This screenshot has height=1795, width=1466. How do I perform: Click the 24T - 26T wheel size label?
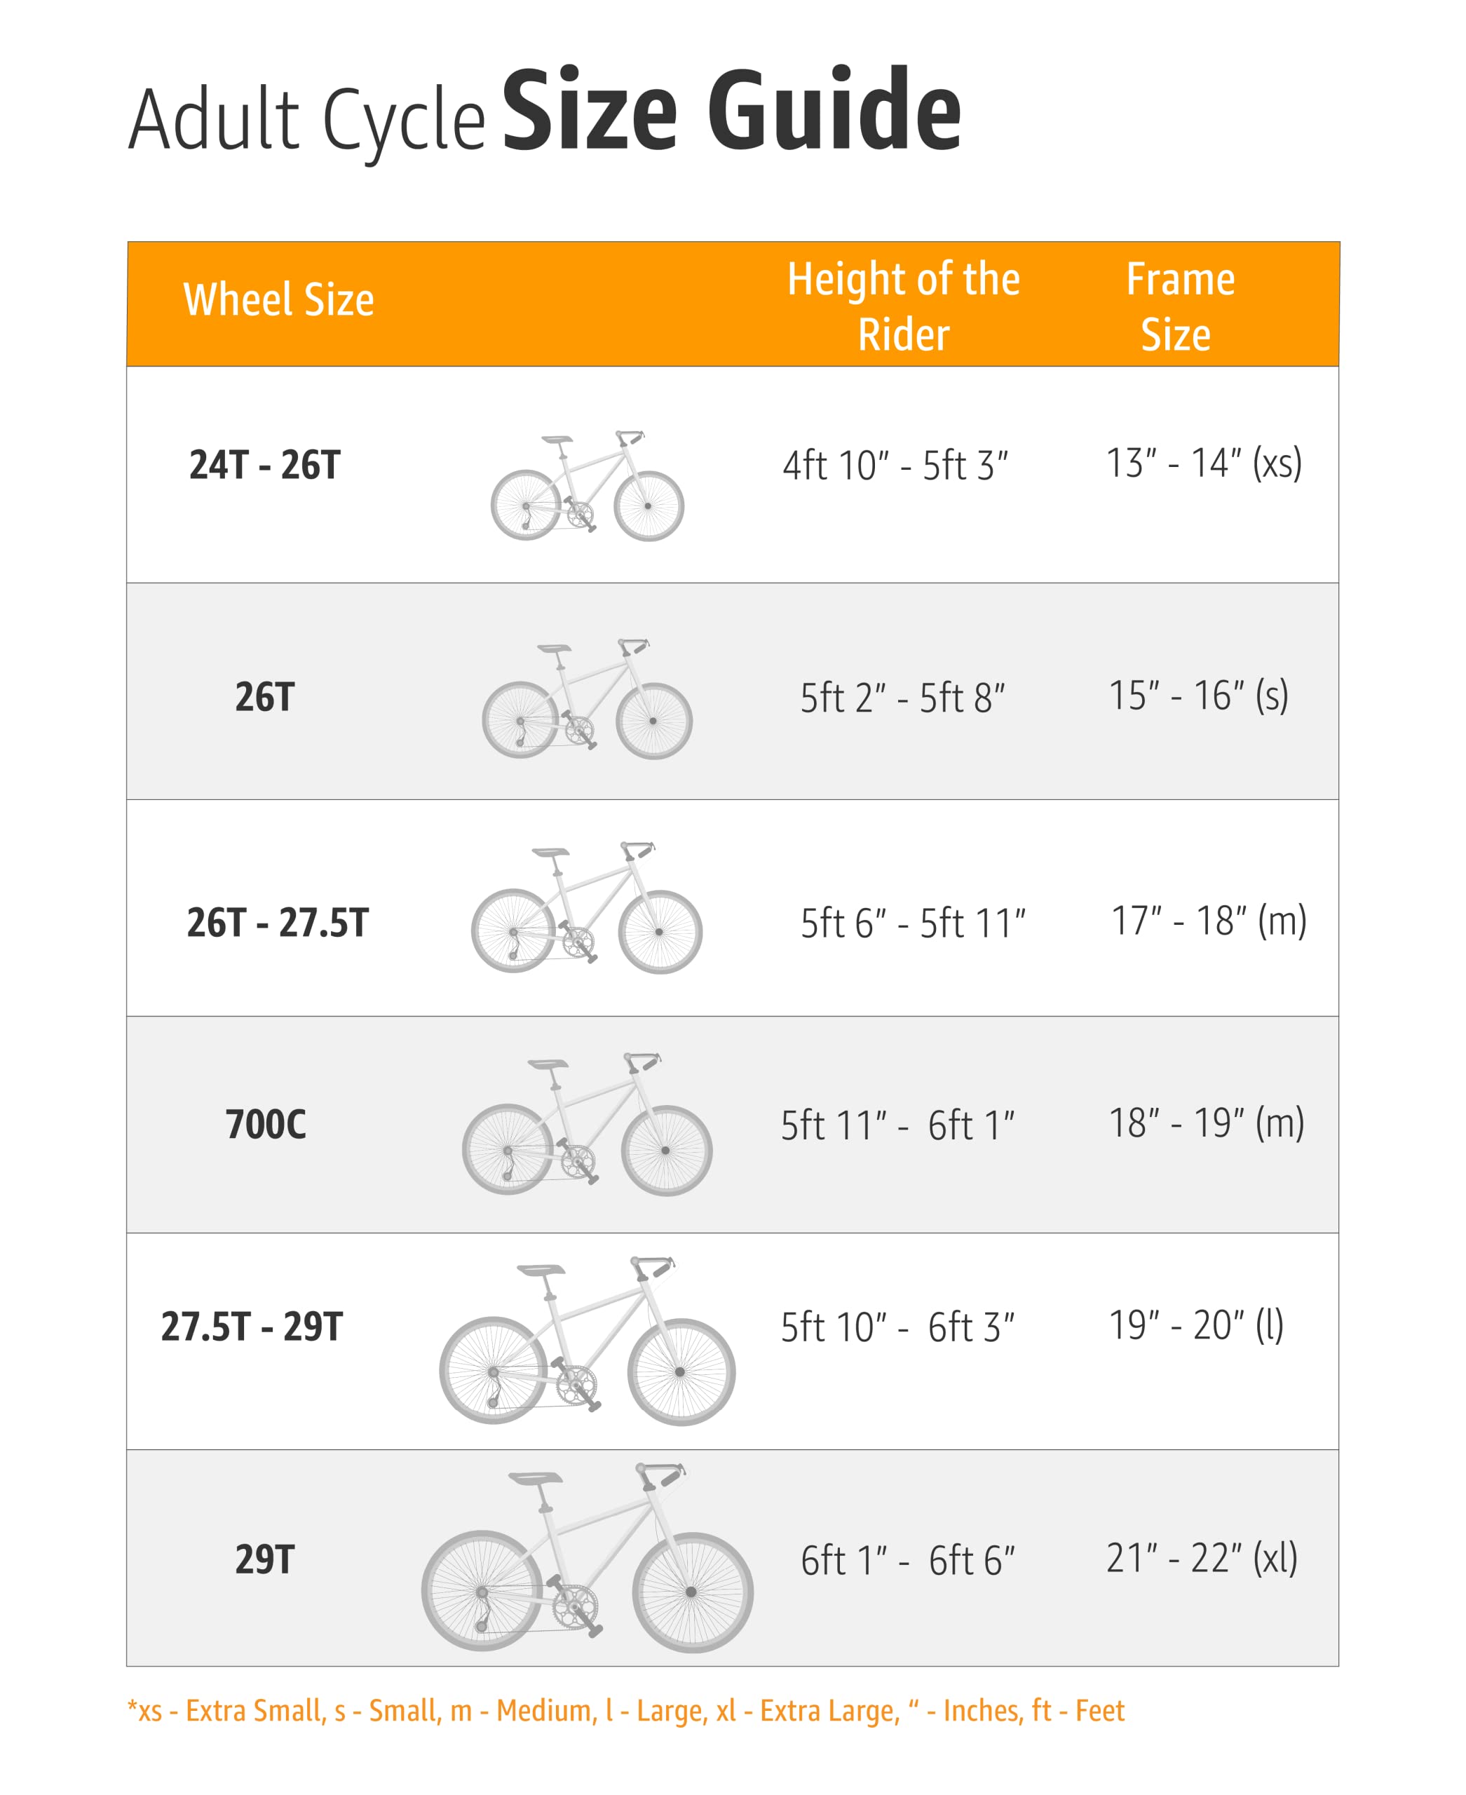click(264, 466)
